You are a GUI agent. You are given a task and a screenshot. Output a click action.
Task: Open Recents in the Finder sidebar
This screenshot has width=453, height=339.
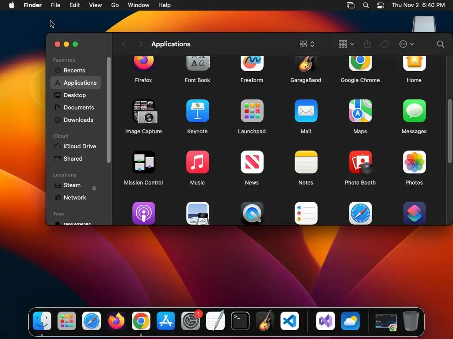76,70
